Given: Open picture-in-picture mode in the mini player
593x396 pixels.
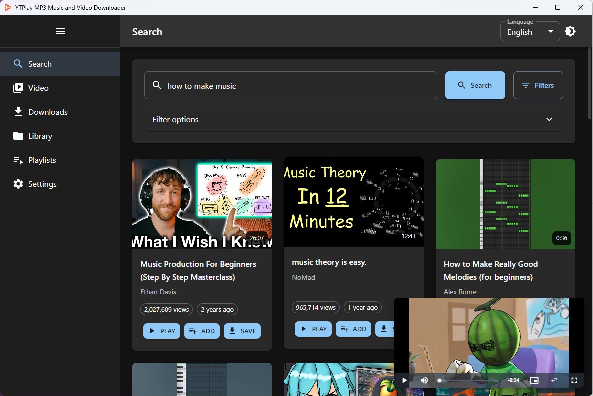Looking at the screenshot, I should coord(534,380).
